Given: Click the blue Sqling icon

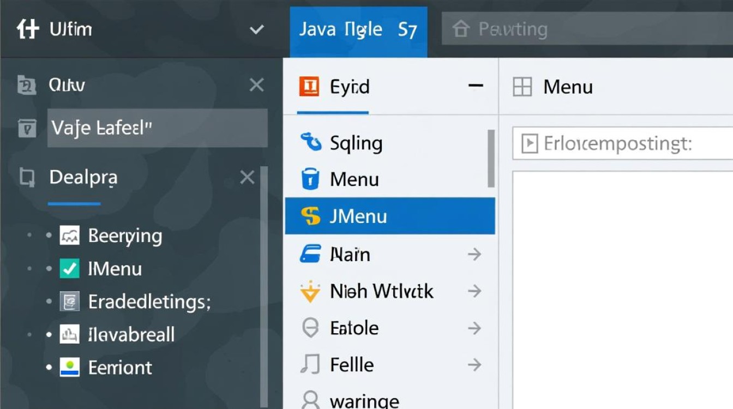Looking at the screenshot, I should (310, 143).
